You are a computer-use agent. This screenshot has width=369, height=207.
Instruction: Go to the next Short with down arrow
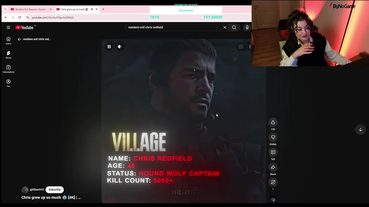(x=360, y=130)
